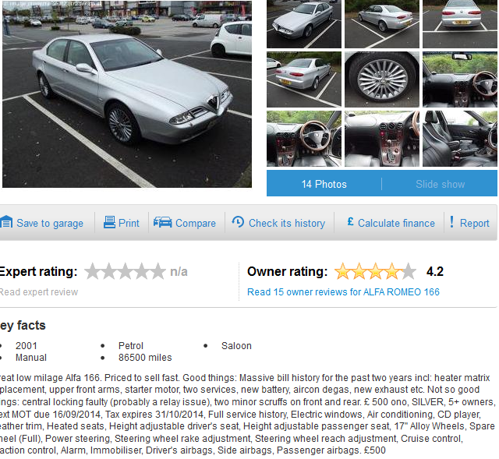Click the garage icon beside Save to garage

pos(6,222)
